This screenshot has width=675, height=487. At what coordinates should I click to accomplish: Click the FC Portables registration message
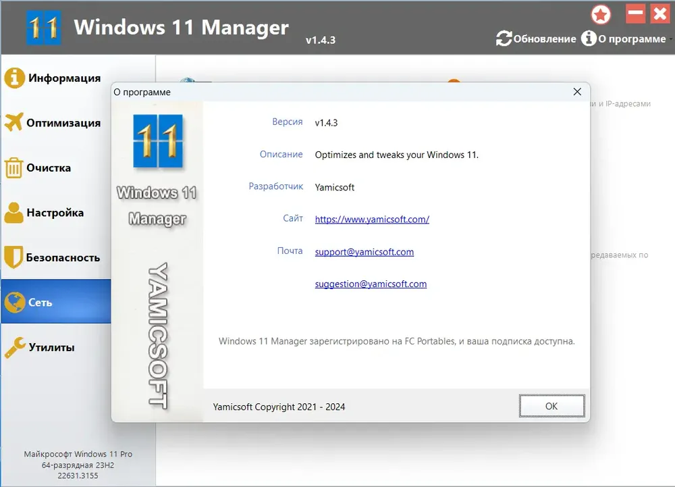click(396, 341)
